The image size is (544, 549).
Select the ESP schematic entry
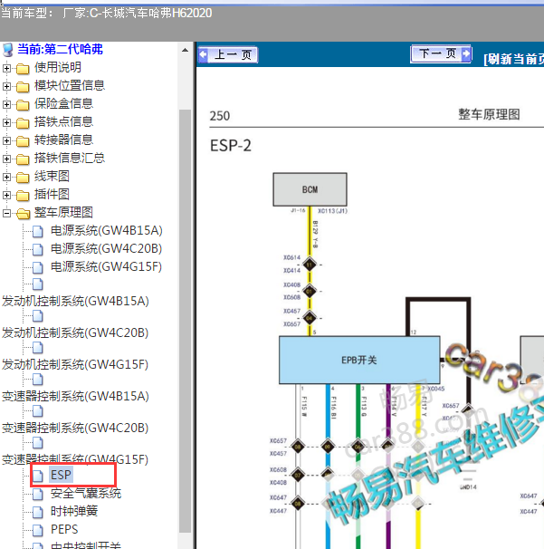[x=62, y=475]
